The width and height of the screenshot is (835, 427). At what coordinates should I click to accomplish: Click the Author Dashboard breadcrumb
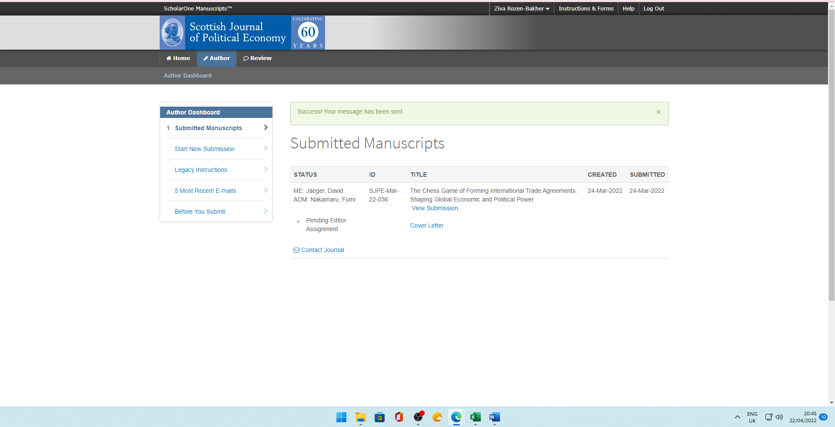[188, 76]
